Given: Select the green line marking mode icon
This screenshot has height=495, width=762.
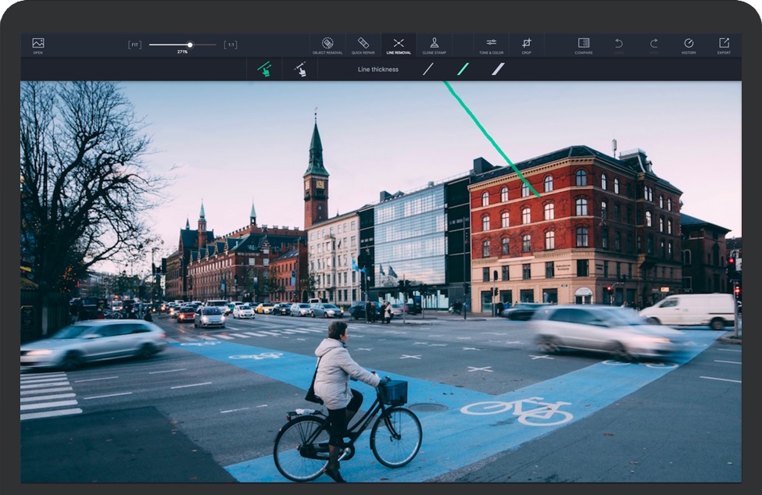Looking at the screenshot, I should [265, 69].
